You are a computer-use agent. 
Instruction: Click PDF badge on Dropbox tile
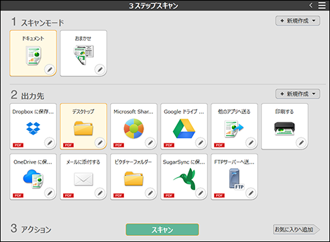[x=18, y=145]
